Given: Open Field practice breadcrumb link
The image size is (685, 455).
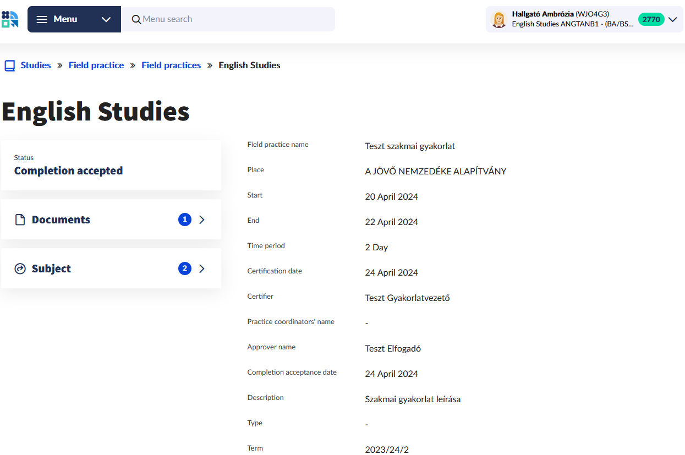Looking at the screenshot, I should pos(96,65).
